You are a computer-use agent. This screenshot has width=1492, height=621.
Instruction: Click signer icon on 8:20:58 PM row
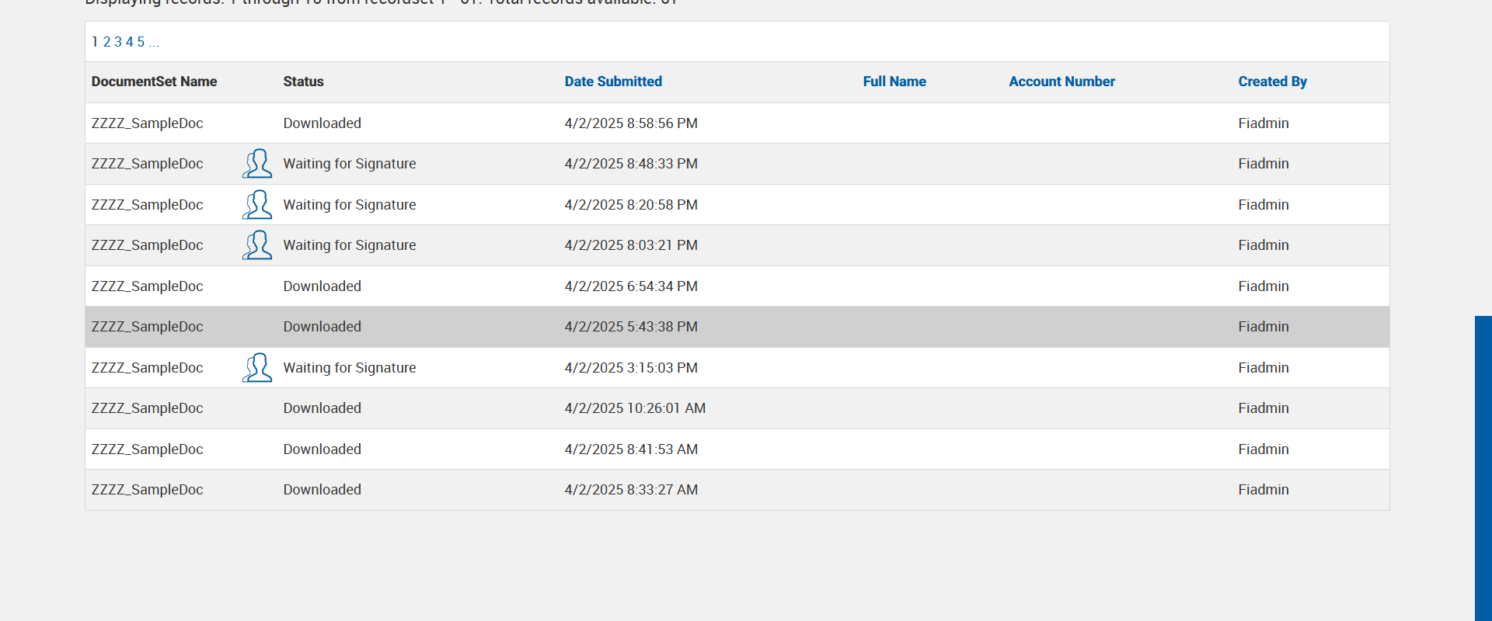pyautogui.click(x=257, y=205)
